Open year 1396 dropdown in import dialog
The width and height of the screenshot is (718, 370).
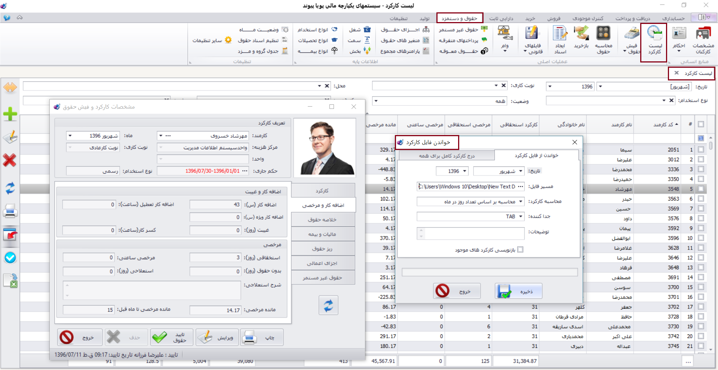[x=452, y=171]
